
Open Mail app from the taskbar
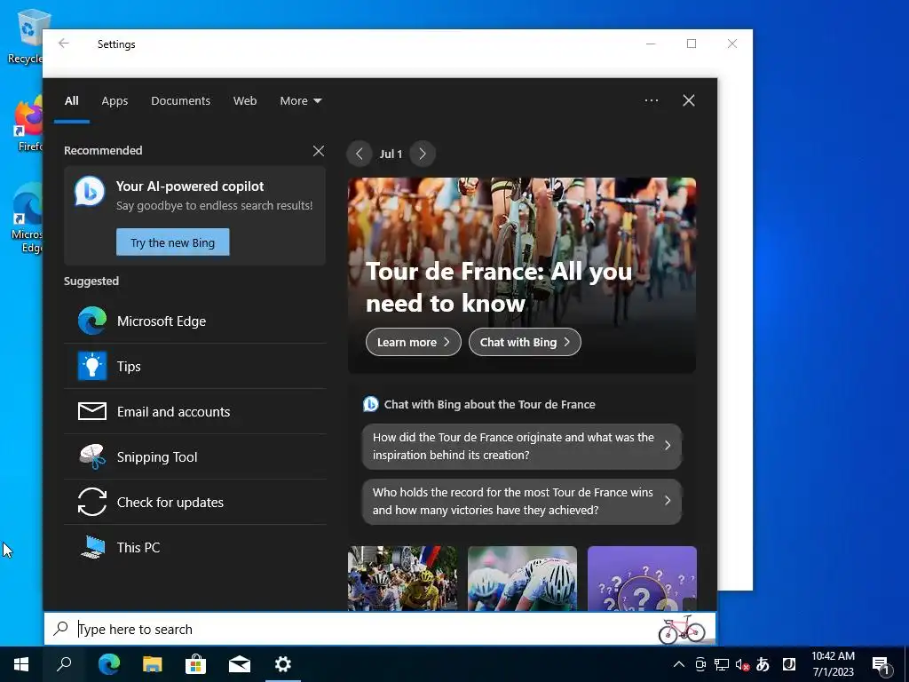(x=240, y=664)
